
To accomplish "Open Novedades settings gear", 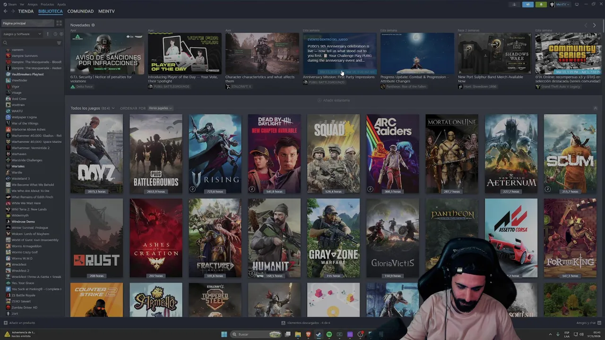I will click(x=93, y=25).
